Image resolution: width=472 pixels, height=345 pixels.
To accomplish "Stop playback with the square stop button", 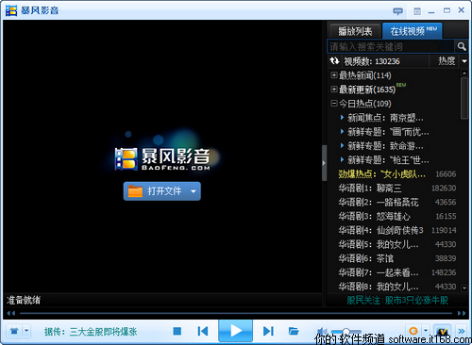I will coord(177,331).
